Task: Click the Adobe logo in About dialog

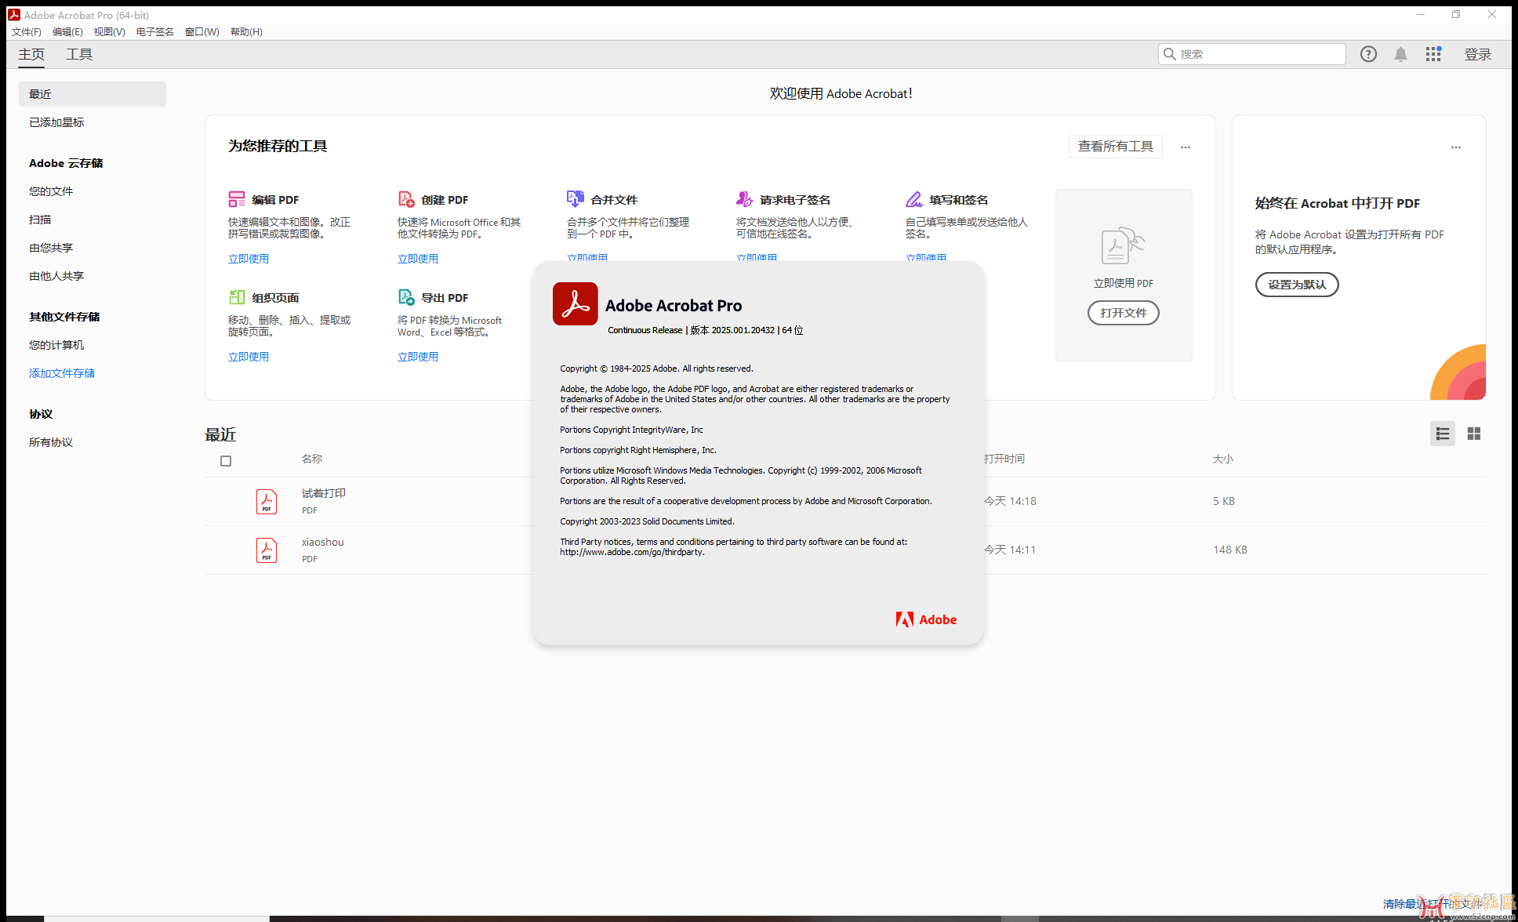Action: pos(926,619)
